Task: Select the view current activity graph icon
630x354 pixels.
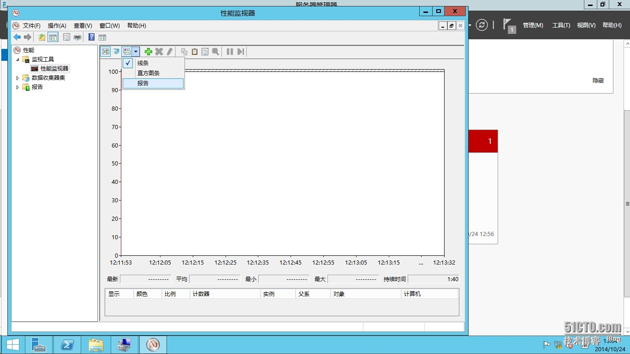Action: [x=106, y=52]
